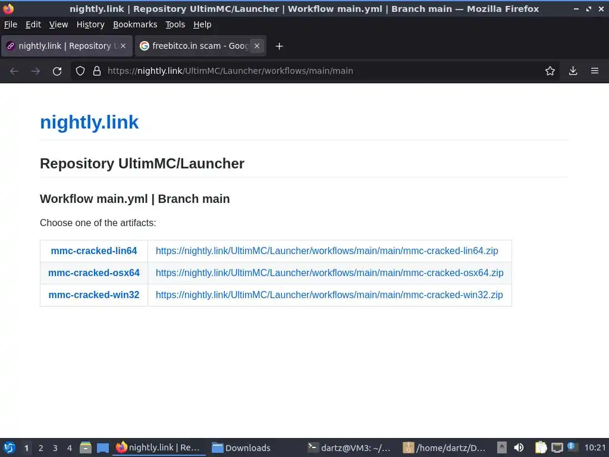Open the tracking protection shield icon
The height and width of the screenshot is (457, 609).
pos(80,71)
